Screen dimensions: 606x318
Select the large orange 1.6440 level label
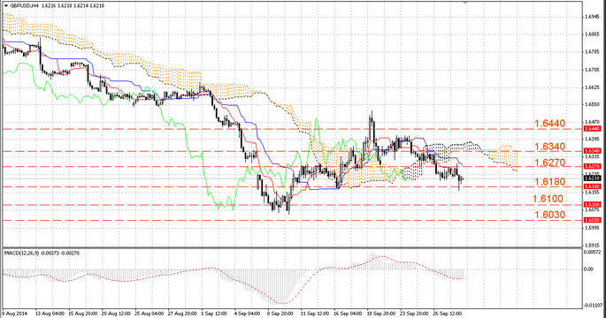[x=549, y=123]
